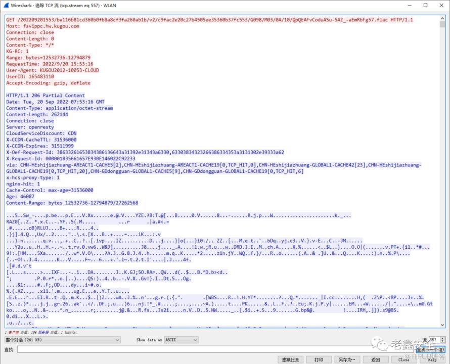The width and height of the screenshot is (450, 364).
Task: Maximize the Wireshark follow stream window
Action: tap(426, 6)
